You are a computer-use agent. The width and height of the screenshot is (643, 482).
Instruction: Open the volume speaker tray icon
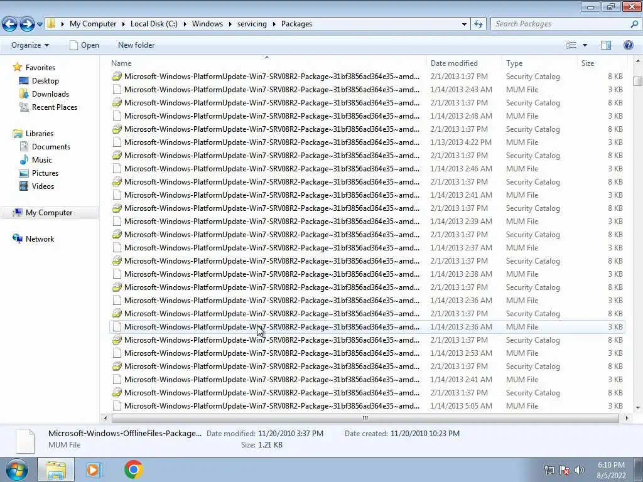pyautogui.click(x=580, y=470)
